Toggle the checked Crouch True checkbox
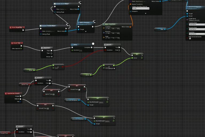 point(79,90)
